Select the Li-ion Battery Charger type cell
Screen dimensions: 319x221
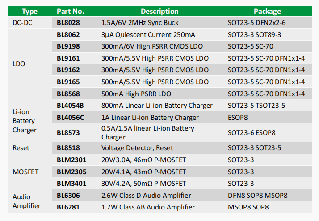(29, 121)
